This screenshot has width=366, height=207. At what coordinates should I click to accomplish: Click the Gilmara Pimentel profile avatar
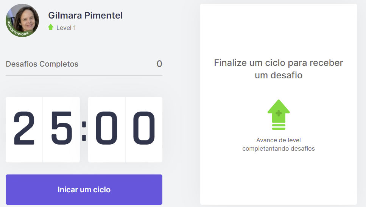22,20
